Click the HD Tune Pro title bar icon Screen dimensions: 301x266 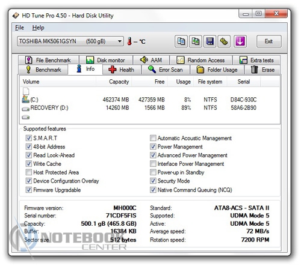(x=16, y=16)
